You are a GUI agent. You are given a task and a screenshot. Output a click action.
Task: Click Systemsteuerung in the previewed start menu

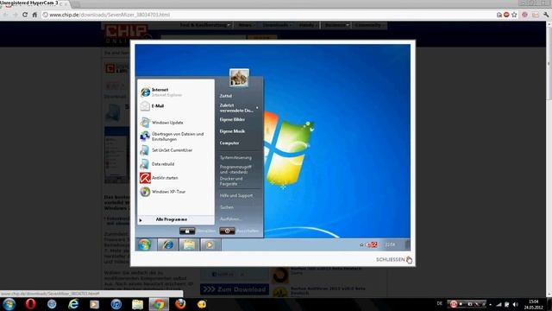pos(235,157)
